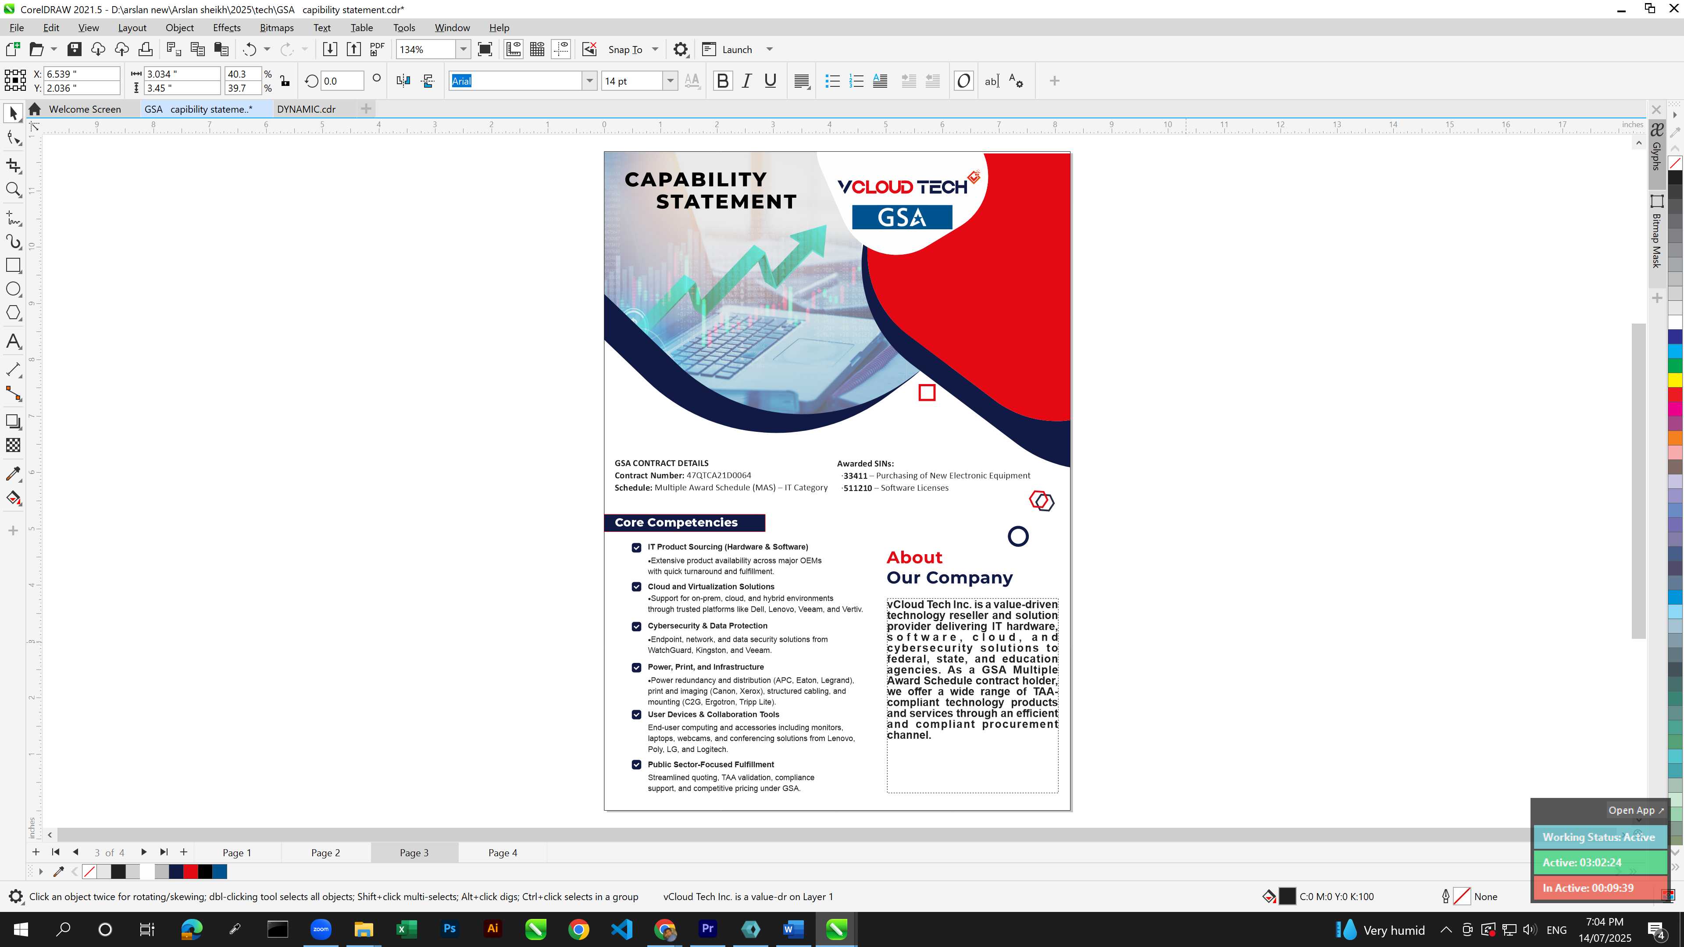This screenshot has height=947, width=1684.
Task: Open the Options gear icon
Action: click(681, 50)
